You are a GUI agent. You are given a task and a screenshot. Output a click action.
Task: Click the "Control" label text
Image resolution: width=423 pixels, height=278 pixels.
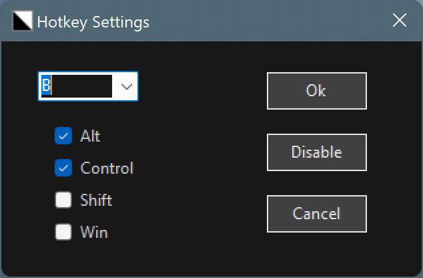(x=107, y=168)
